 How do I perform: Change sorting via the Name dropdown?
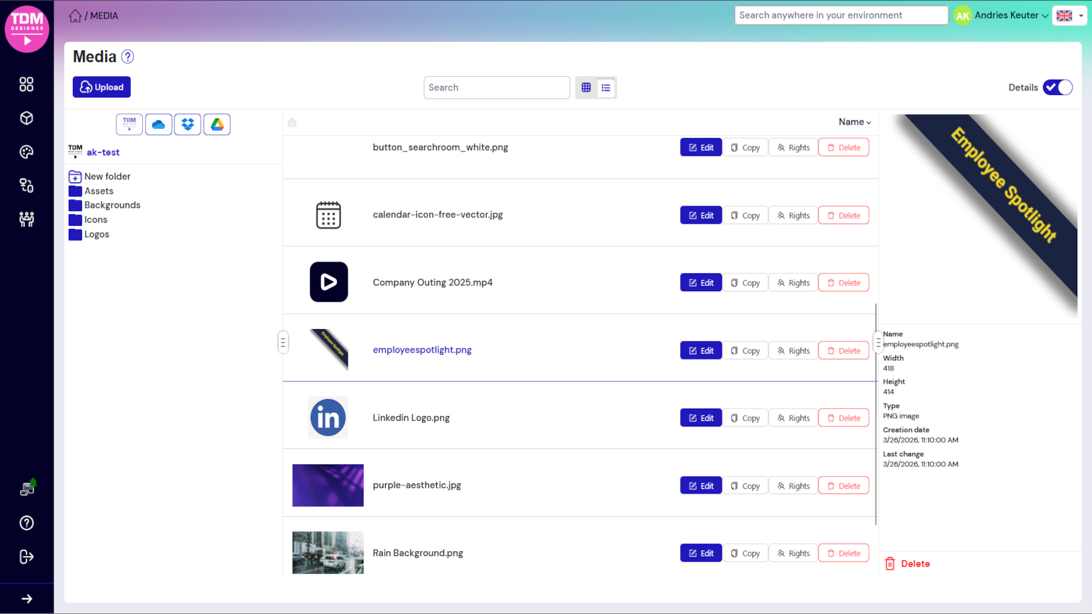[x=853, y=122]
